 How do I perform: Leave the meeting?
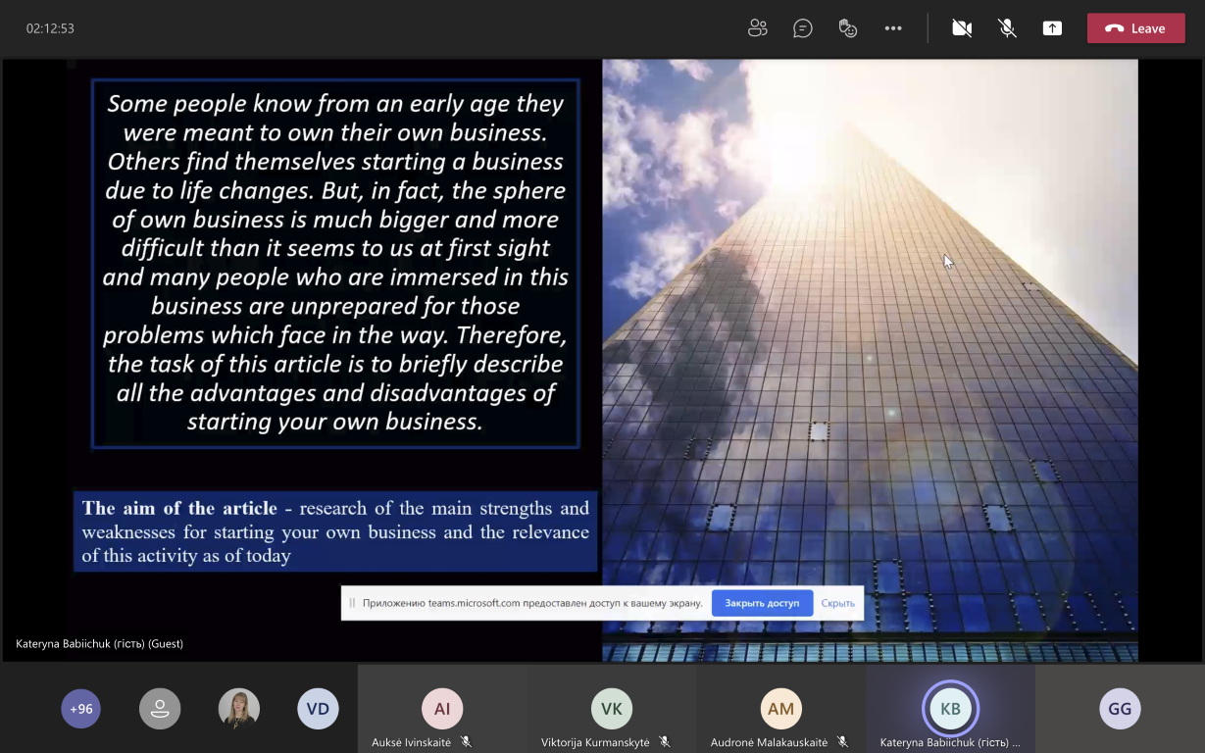coord(1135,28)
